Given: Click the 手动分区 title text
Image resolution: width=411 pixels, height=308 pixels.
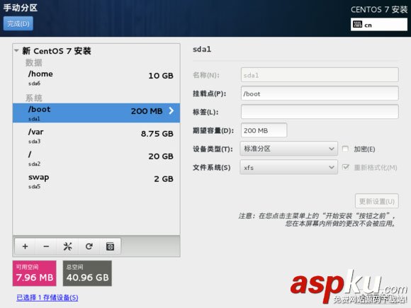Looking at the screenshot, I should click(x=20, y=8).
